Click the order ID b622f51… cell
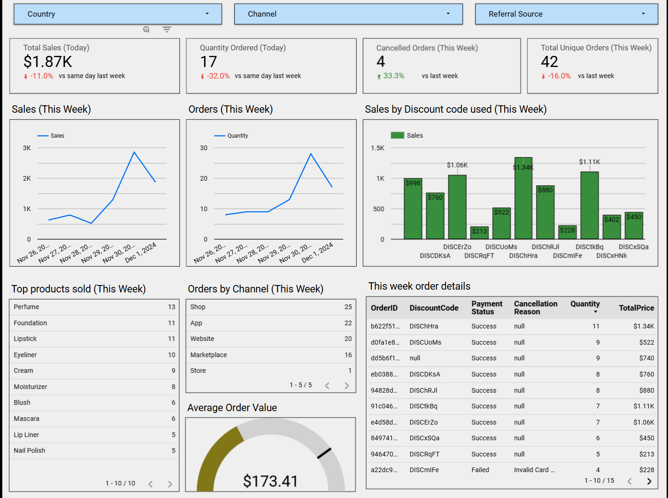This screenshot has width=668, height=498. [x=385, y=326]
